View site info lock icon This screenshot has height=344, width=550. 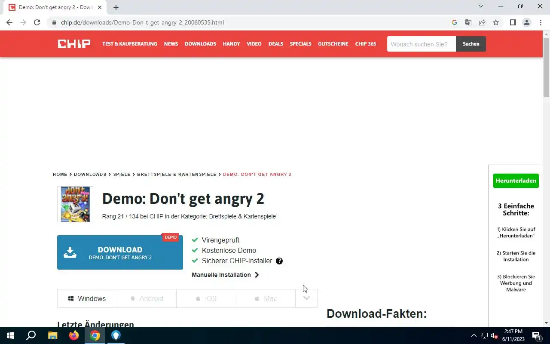[54, 22]
